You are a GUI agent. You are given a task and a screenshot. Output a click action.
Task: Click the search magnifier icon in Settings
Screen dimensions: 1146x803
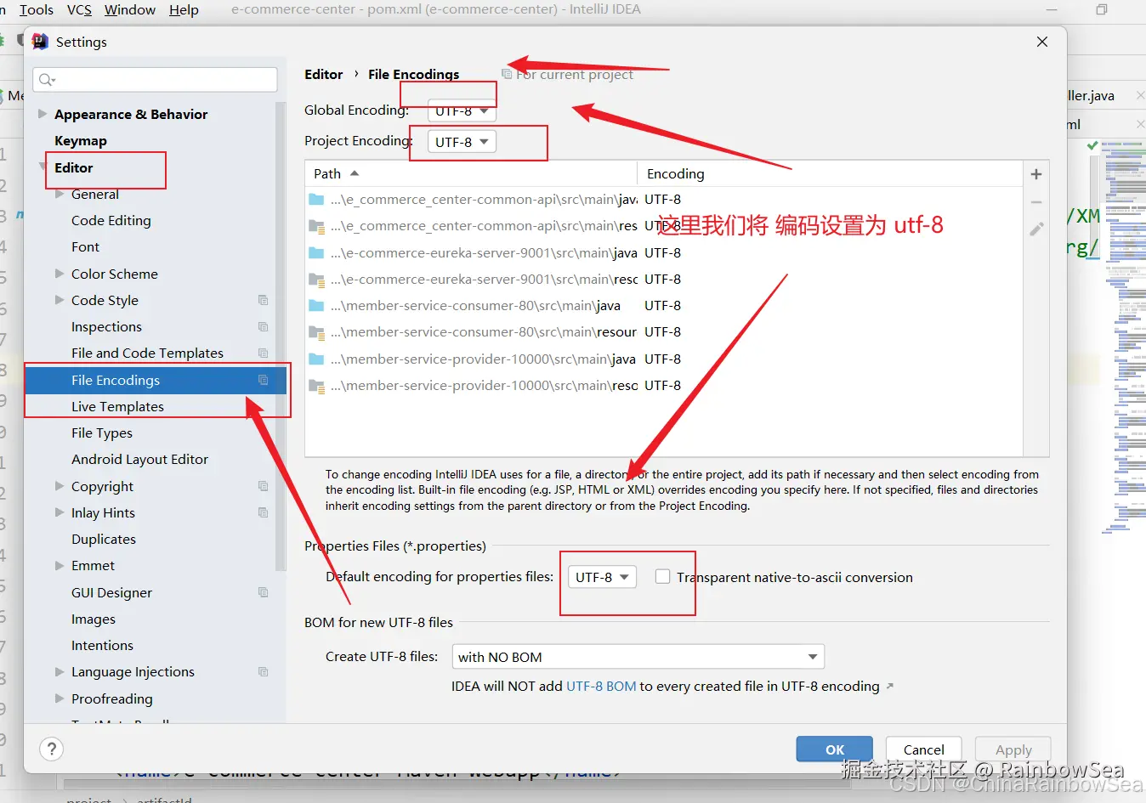point(46,80)
